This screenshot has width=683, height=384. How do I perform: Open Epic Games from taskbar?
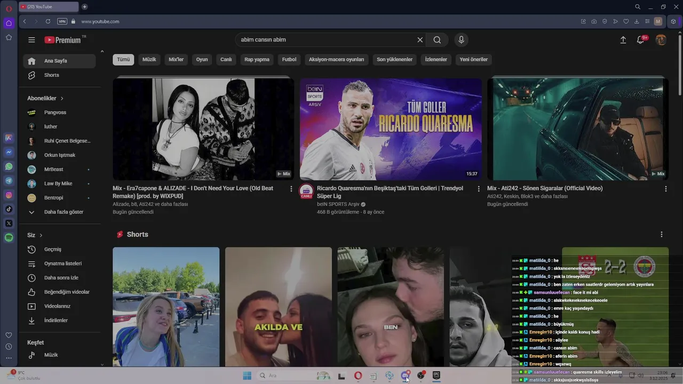point(436,375)
